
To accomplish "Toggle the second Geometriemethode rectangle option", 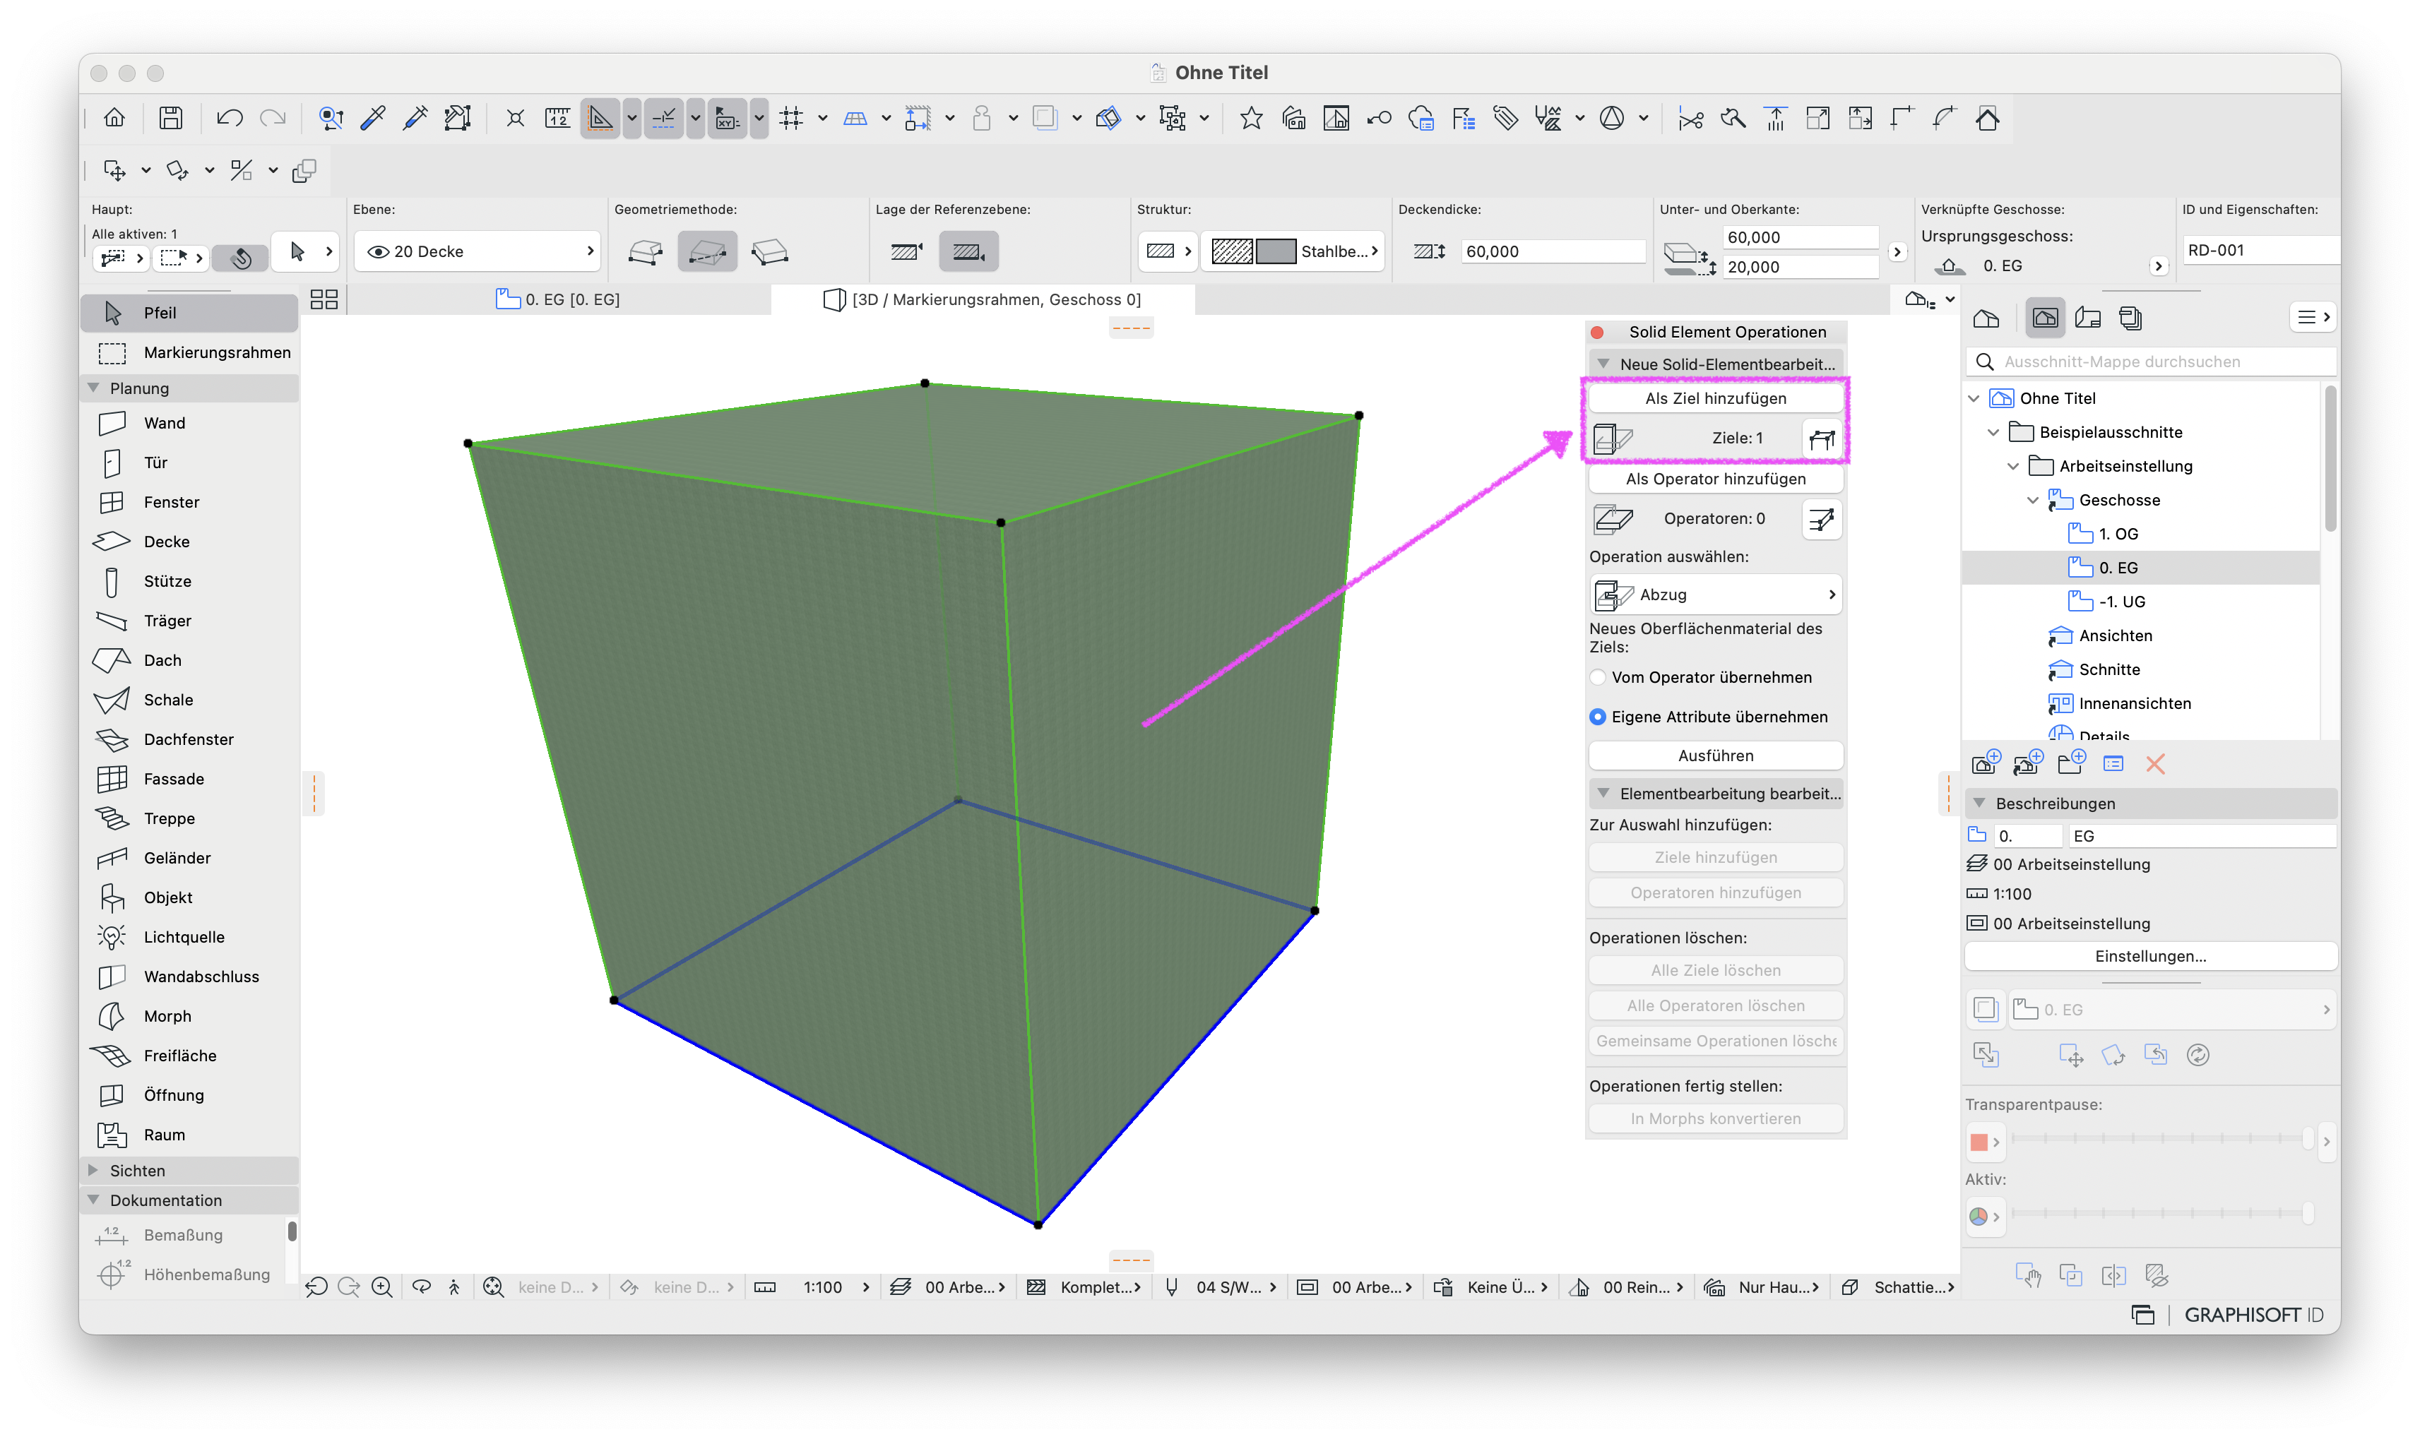I will (707, 252).
